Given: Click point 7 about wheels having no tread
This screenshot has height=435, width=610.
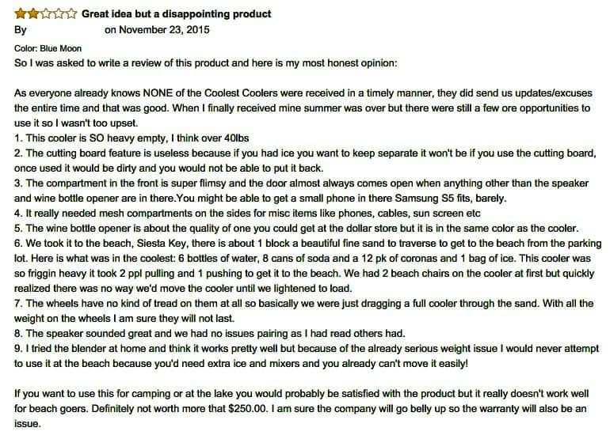Looking at the screenshot, I should click(x=304, y=311).
